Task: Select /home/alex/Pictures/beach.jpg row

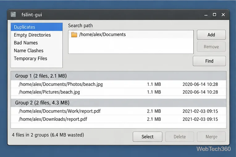Action: 118,92
